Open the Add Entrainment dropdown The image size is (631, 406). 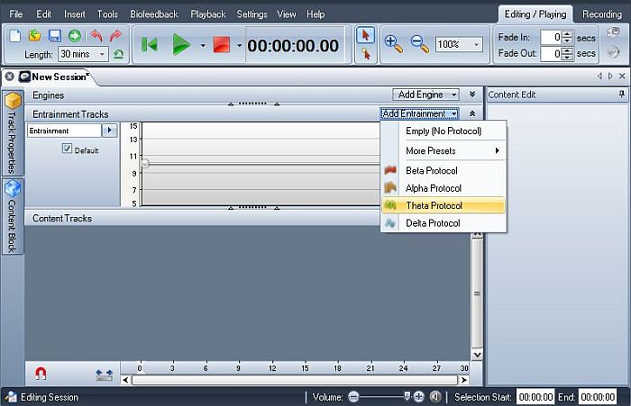(x=420, y=113)
